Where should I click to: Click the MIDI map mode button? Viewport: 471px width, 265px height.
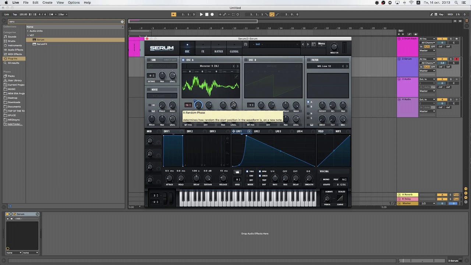tap(450, 14)
